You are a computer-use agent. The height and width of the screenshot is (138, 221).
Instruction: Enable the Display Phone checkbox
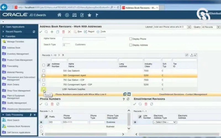[x=130, y=39]
